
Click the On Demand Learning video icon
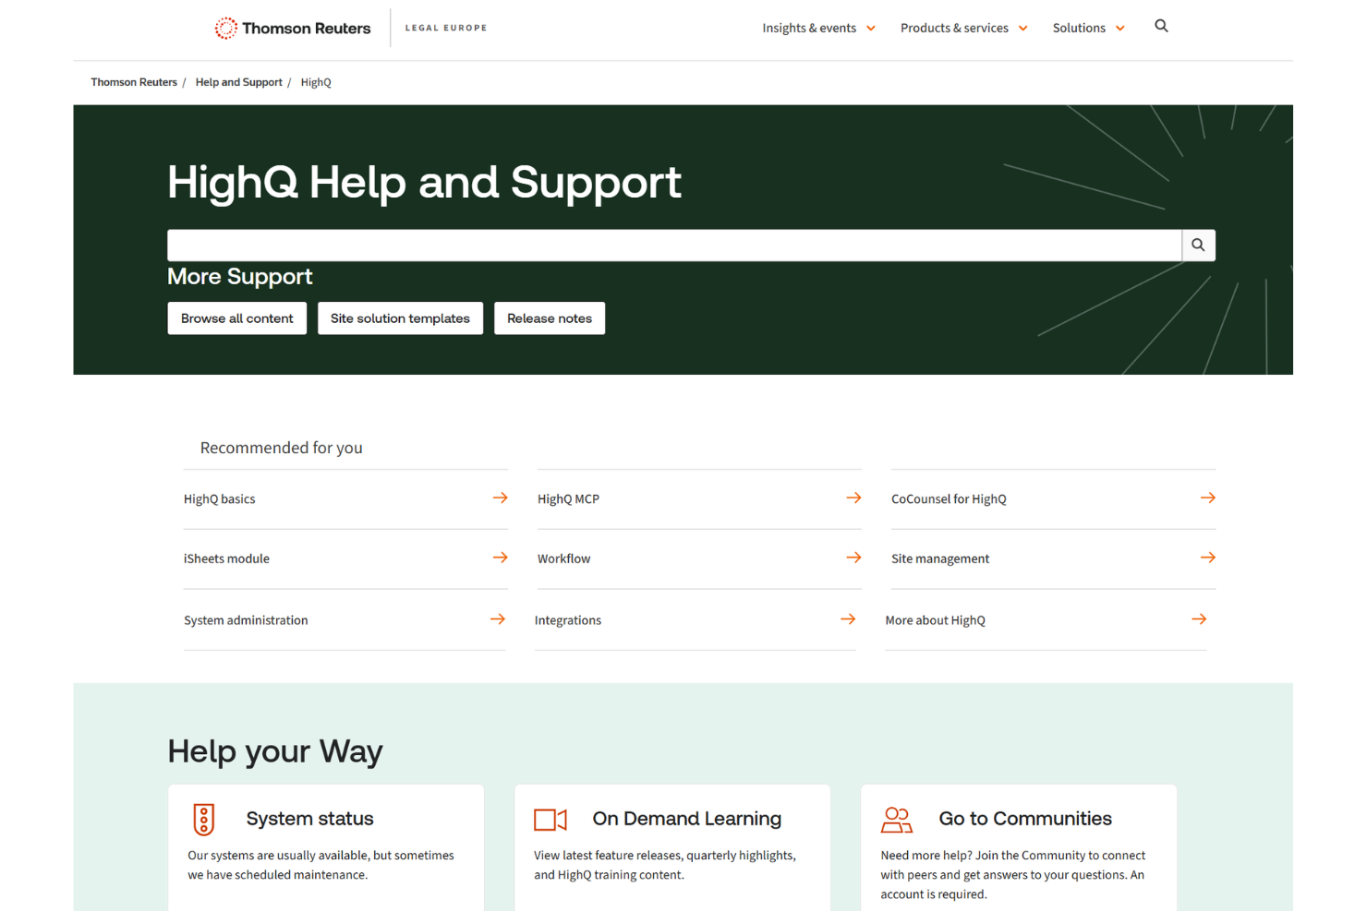pyautogui.click(x=550, y=820)
